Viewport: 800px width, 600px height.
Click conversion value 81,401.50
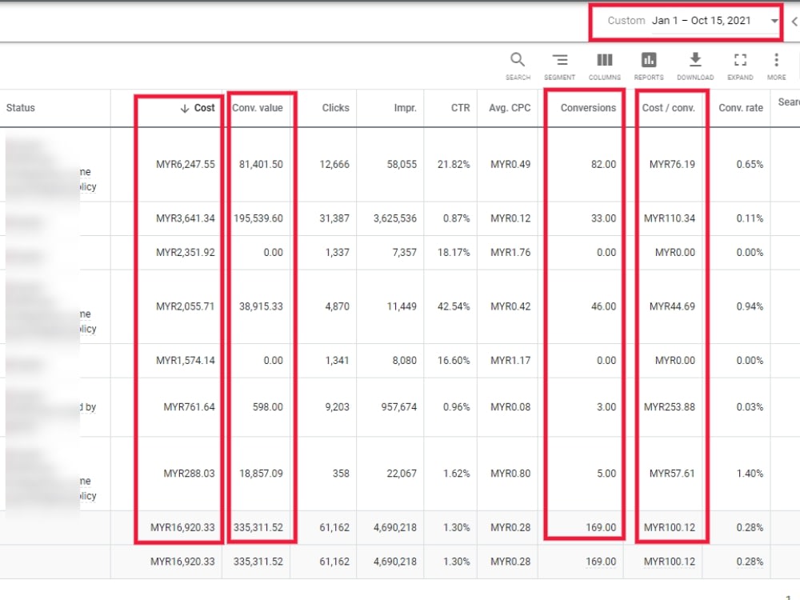pos(261,164)
